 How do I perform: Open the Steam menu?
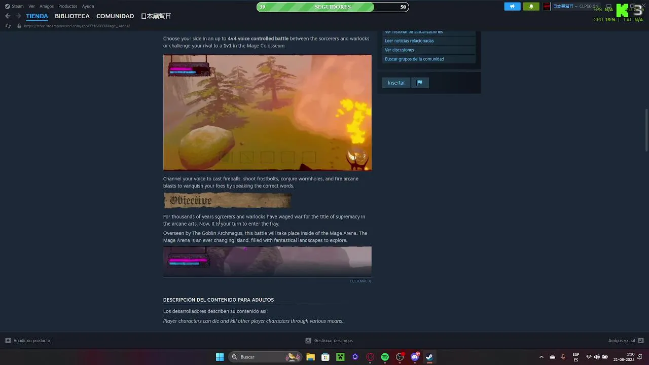[14, 7]
